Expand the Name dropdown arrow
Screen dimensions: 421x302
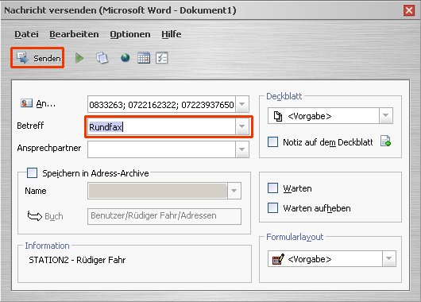(x=234, y=191)
